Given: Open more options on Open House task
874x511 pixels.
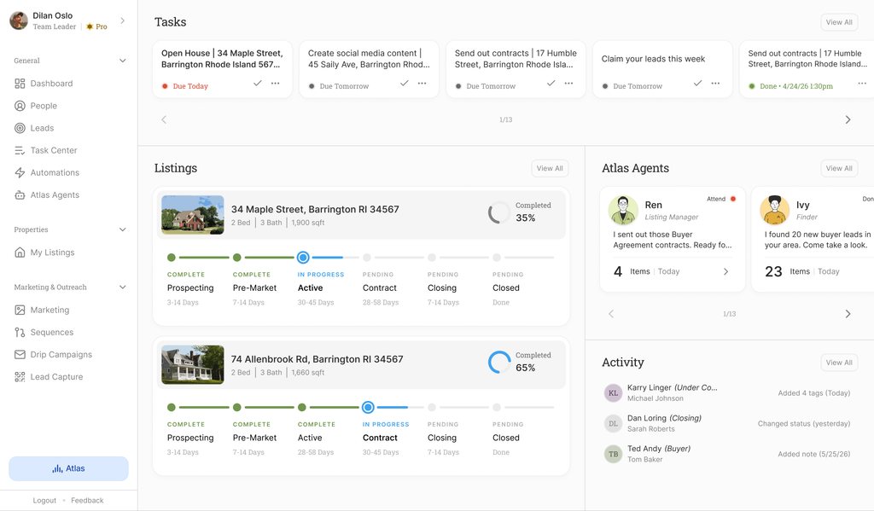Looking at the screenshot, I should pyautogui.click(x=276, y=83).
